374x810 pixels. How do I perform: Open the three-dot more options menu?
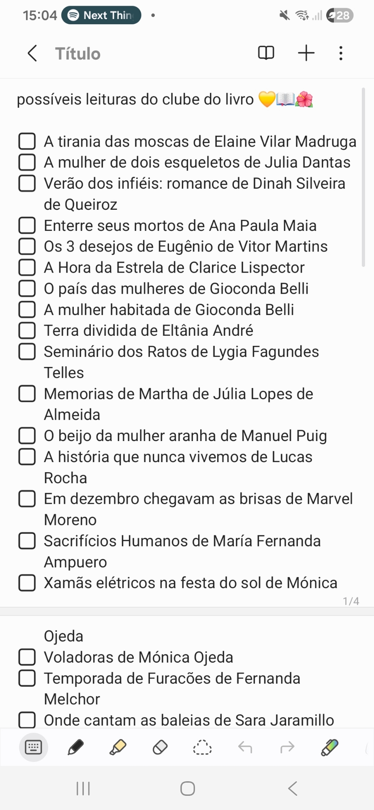click(x=341, y=53)
